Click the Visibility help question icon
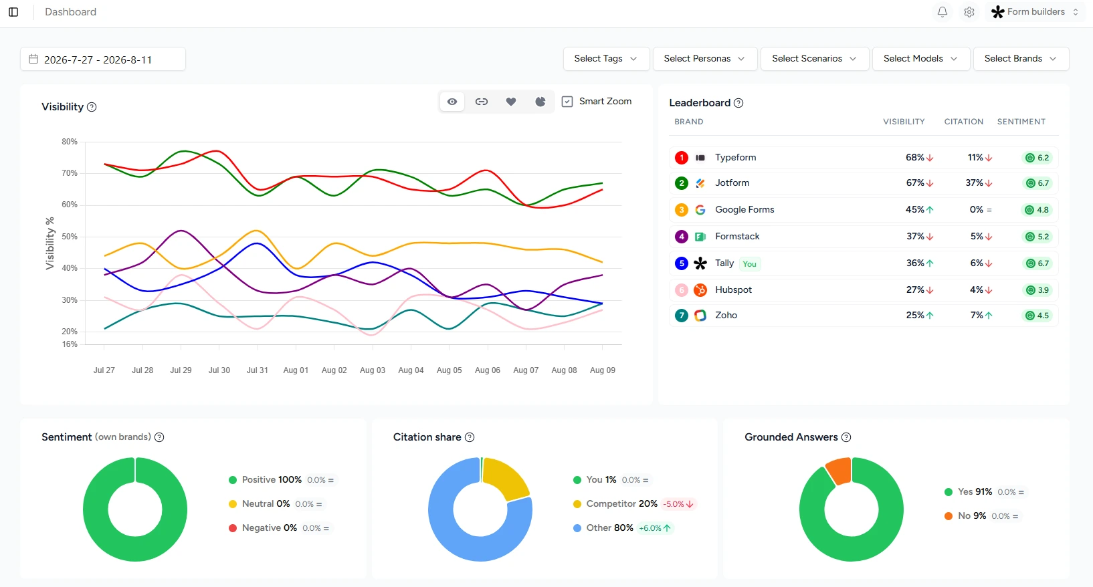 92,107
